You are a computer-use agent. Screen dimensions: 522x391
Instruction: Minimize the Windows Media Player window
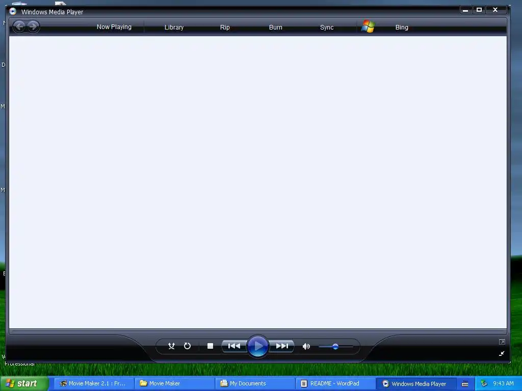coord(465,10)
